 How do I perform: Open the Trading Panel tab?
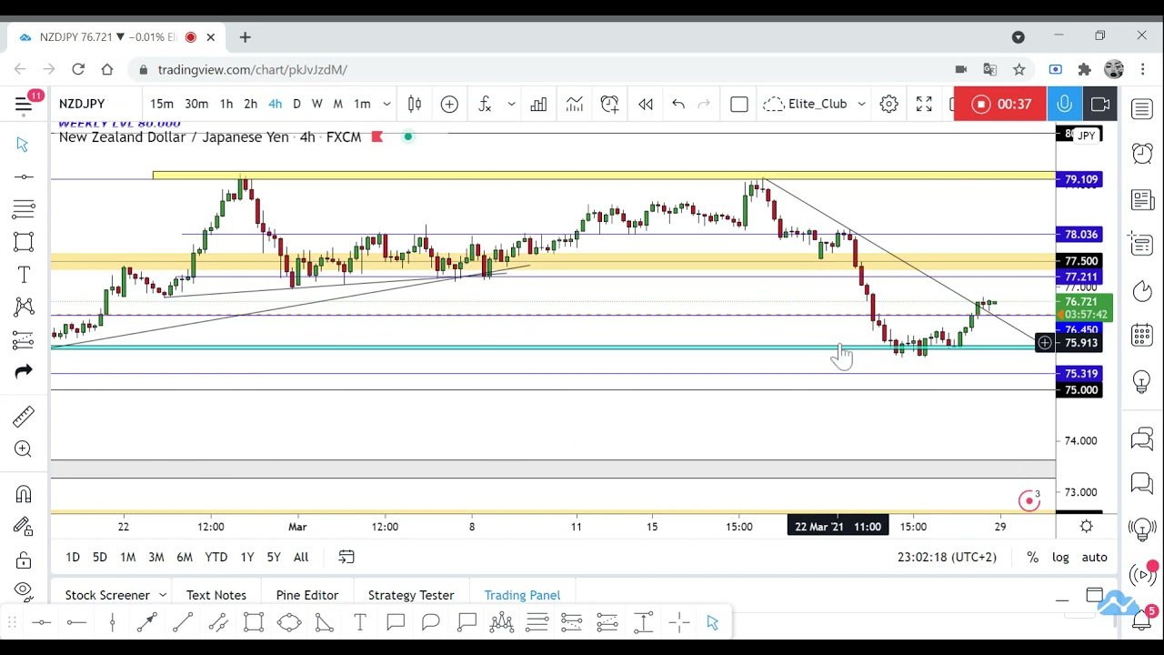(522, 595)
